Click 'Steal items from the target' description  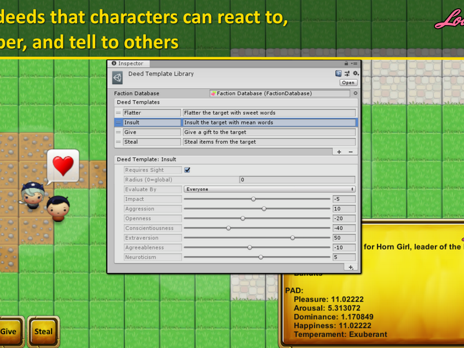(269, 142)
